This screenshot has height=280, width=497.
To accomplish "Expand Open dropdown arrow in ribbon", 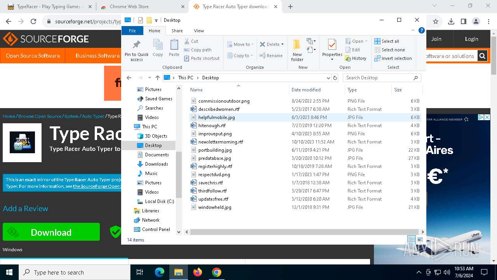I will (x=366, y=41).
